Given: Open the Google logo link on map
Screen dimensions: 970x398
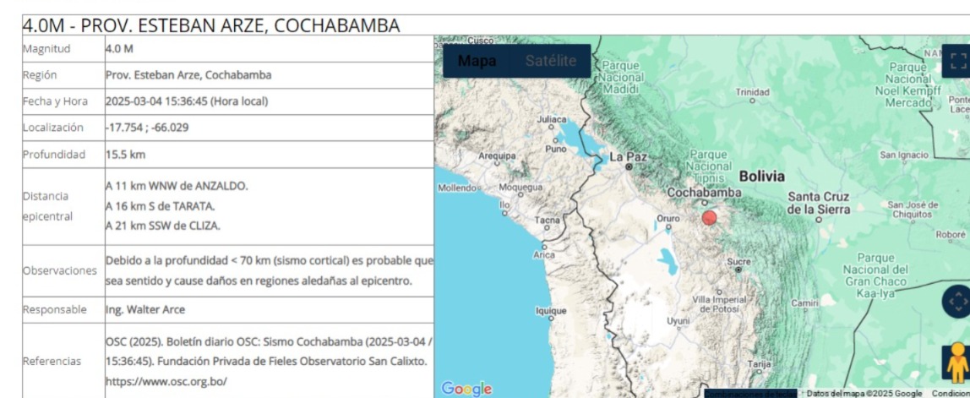Looking at the screenshot, I should (466, 389).
